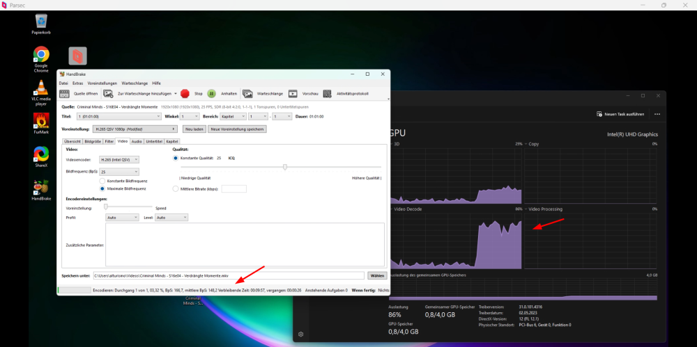This screenshot has width=697, height=347.
Task: Click the Wählen browse button
Action: tap(377, 275)
